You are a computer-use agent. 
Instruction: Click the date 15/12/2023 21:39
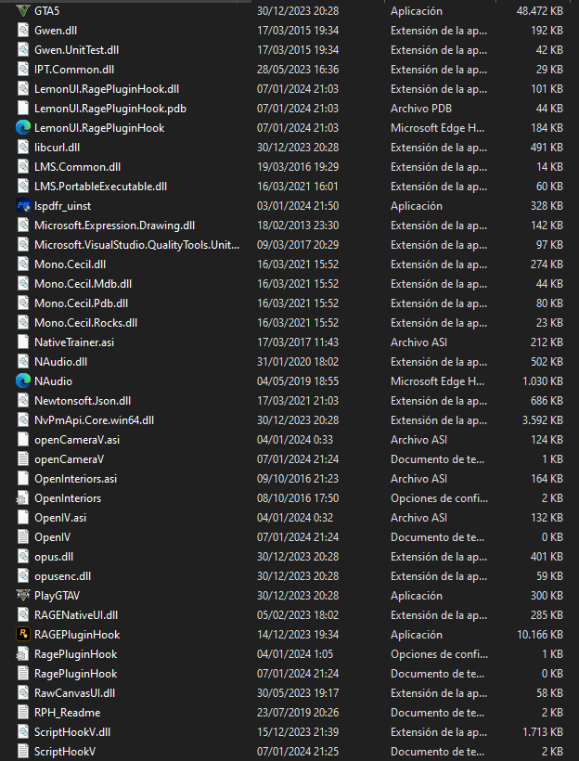click(x=298, y=732)
